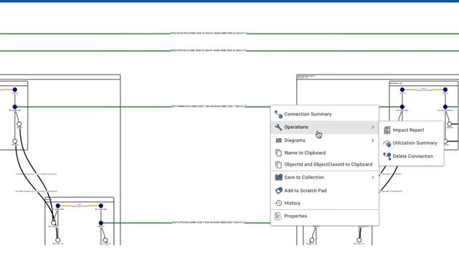459x258 pixels.
Task: Click the Operations wrench icon
Action: pyautogui.click(x=278, y=127)
